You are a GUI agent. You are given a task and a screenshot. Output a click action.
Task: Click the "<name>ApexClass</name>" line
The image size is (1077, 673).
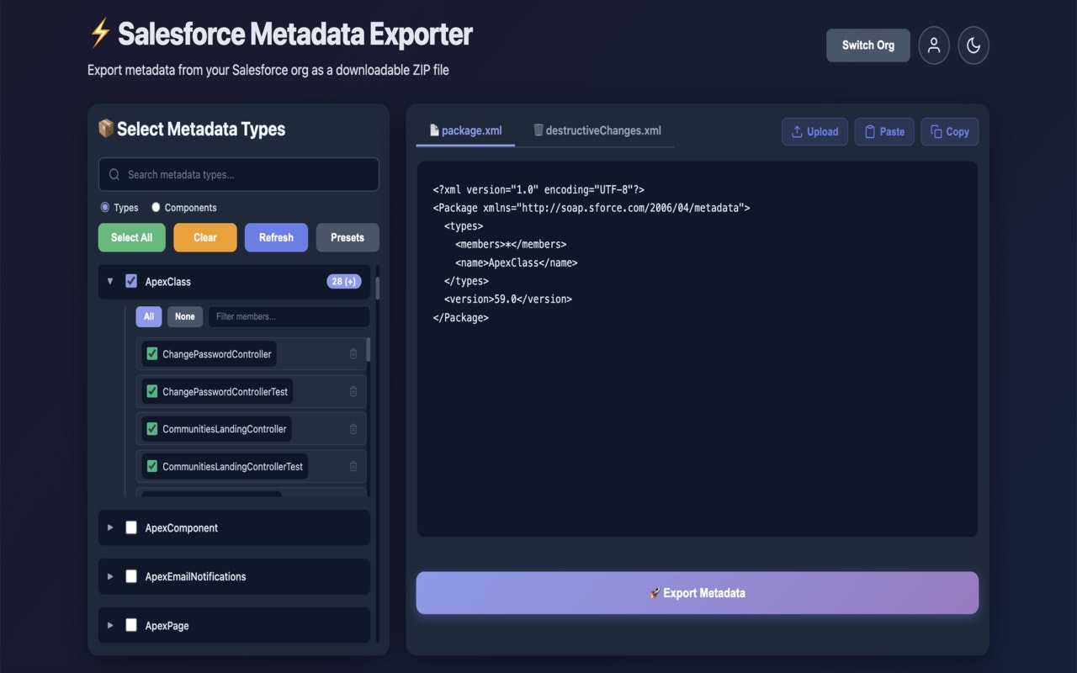(x=516, y=262)
